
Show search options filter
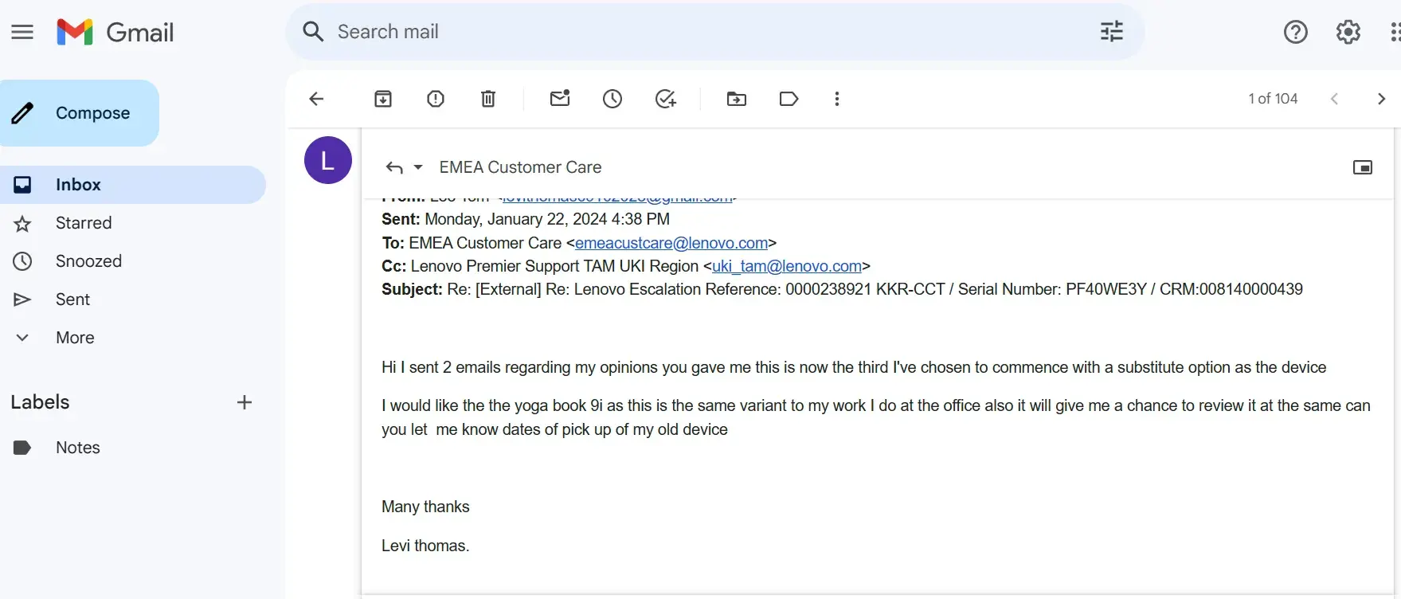(1111, 32)
